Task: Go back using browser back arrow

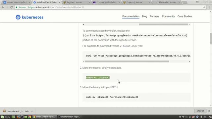Action: (x=3, y=7)
